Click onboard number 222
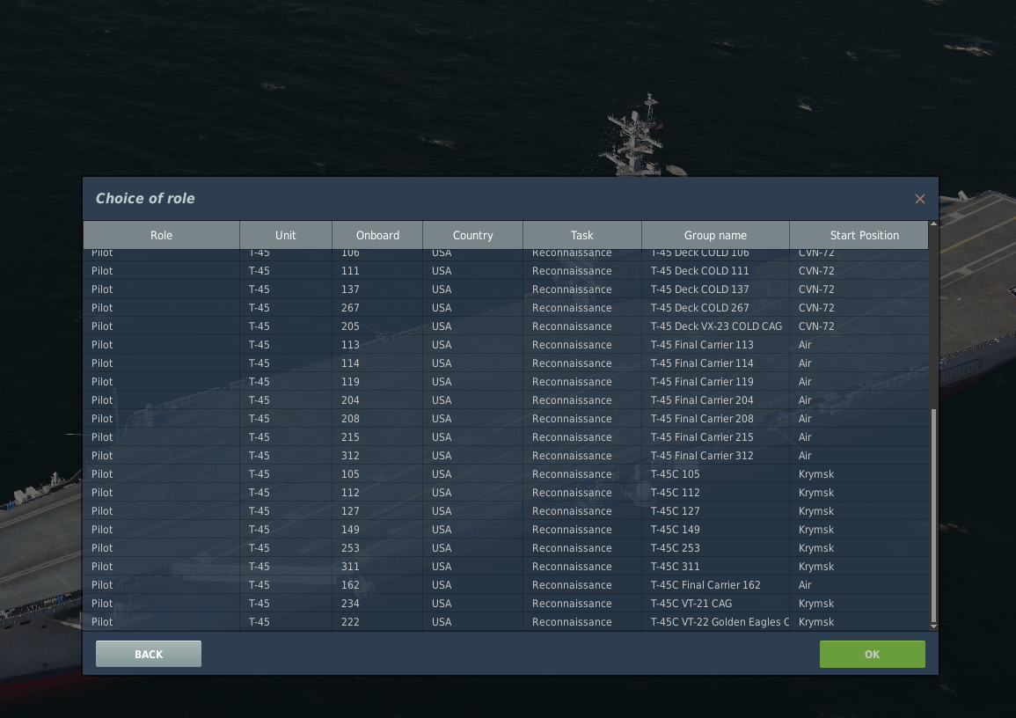1016x718 pixels. click(350, 621)
